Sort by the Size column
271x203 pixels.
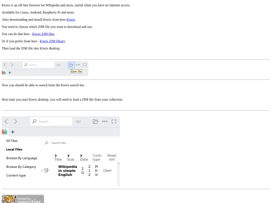71,158
